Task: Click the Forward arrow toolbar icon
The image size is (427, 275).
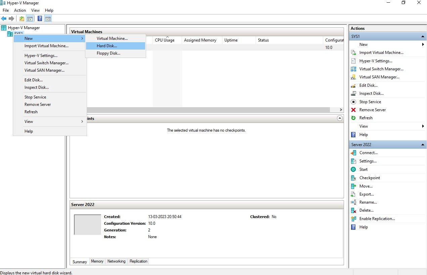Action: point(11,18)
